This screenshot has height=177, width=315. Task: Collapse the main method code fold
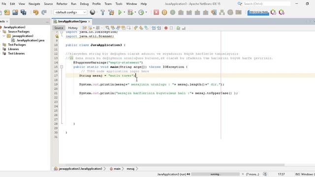[62, 67]
